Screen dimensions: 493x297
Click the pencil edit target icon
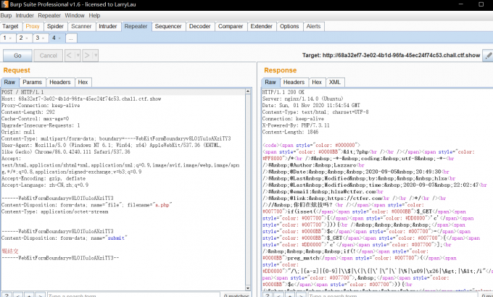point(488,56)
